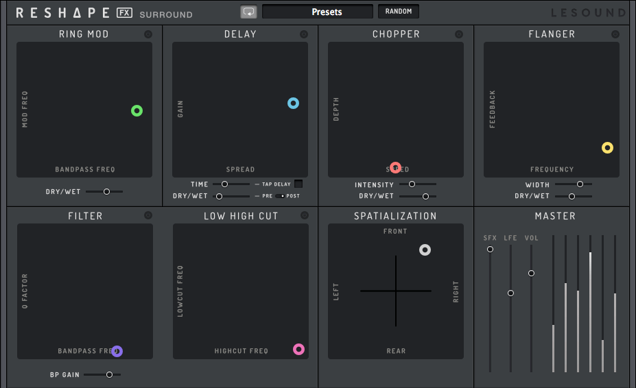636x388 pixels.
Task: Toggle the Pre/Post delay switch
Action: pyautogui.click(x=281, y=196)
